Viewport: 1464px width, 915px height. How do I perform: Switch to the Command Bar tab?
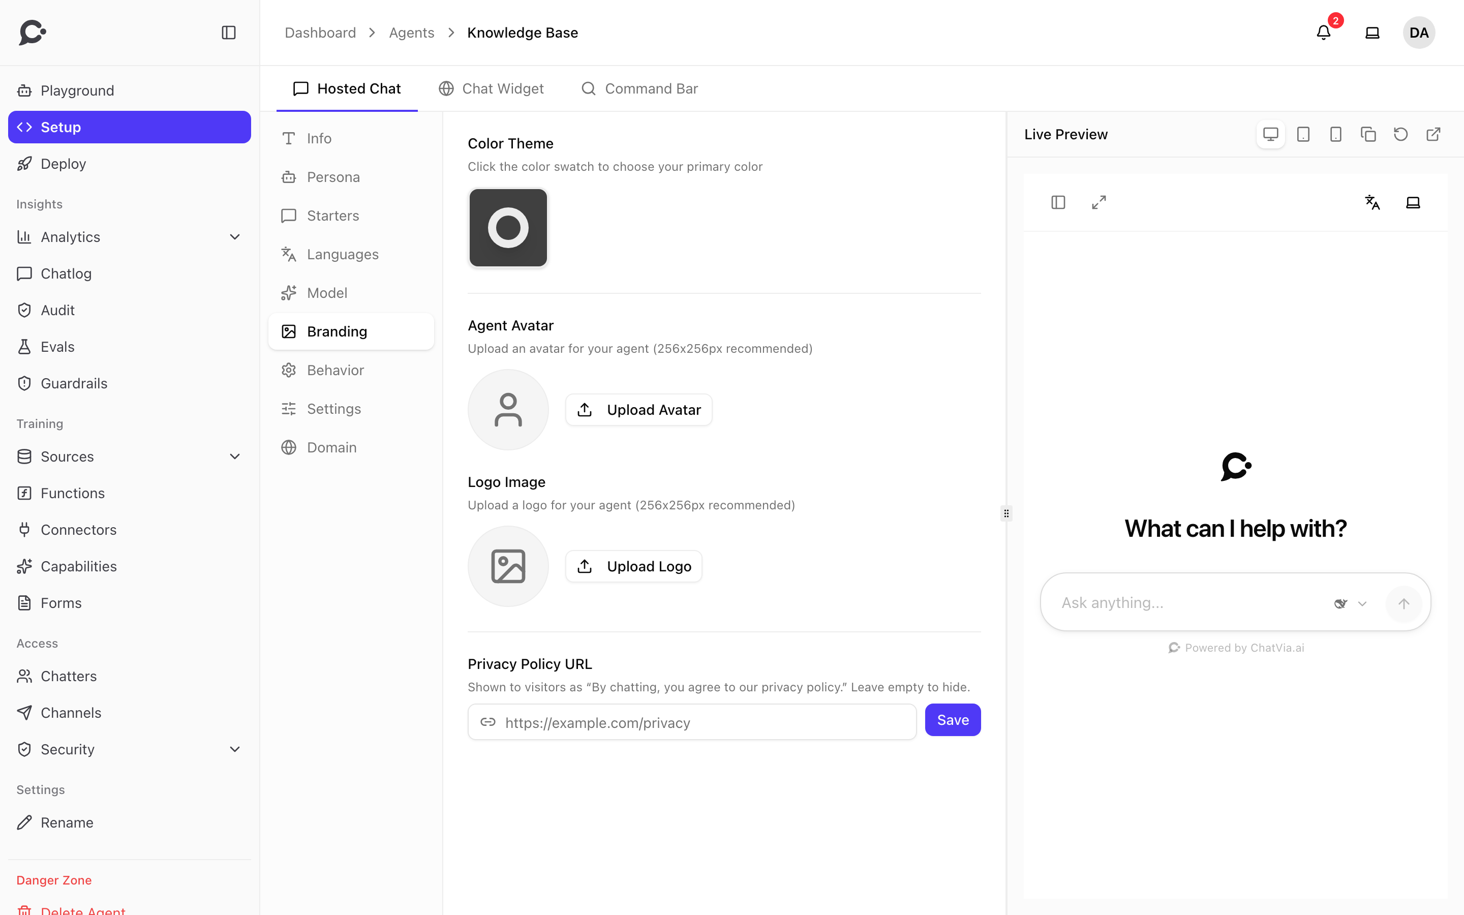click(639, 88)
